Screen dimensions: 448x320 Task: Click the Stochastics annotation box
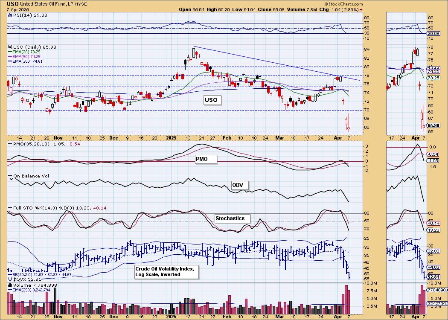(x=232, y=218)
